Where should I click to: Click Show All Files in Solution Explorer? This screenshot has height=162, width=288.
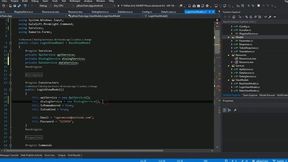260,17
